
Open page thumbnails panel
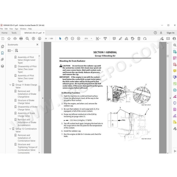pyautogui.click(x=3, y=47)
